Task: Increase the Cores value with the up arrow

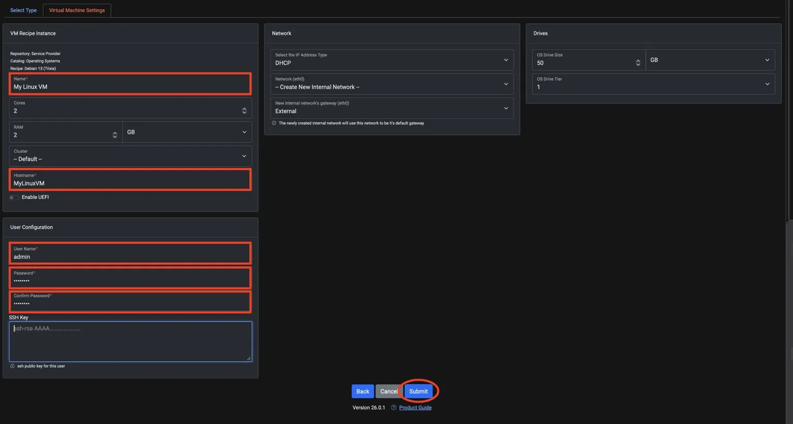Action: [244, 108]
